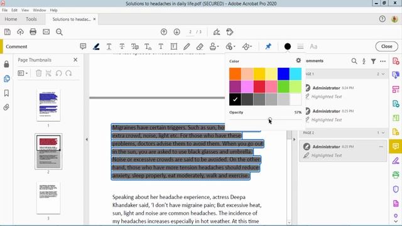Open comments panel more options ellipsis
The image size is (402, 226).
click(383, 61)
